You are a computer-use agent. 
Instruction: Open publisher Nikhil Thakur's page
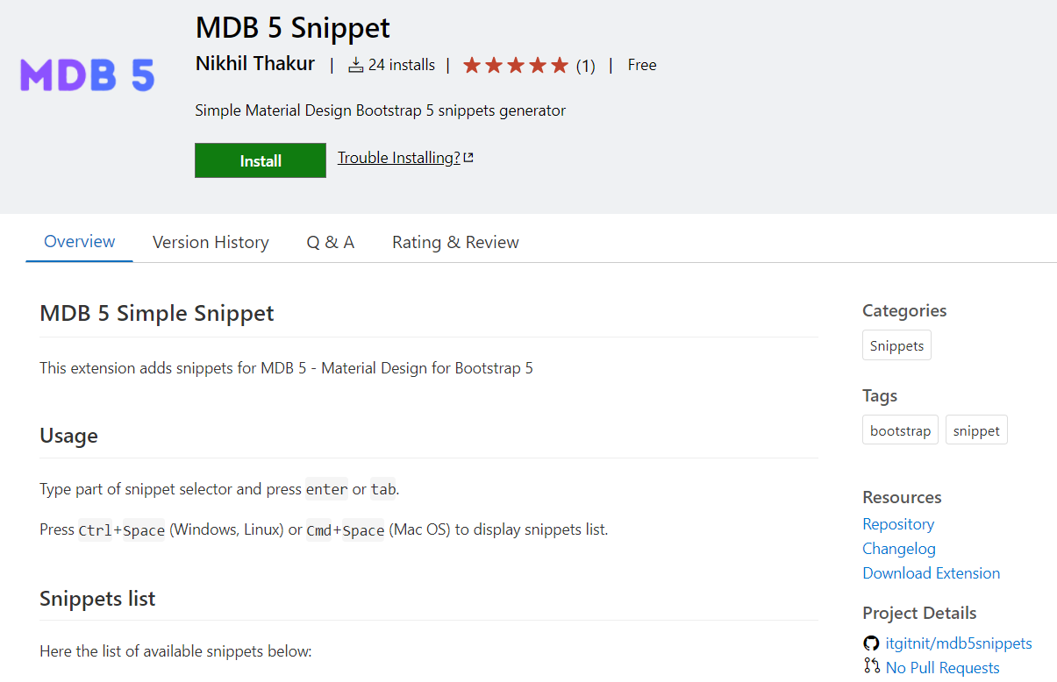[x=255, y=64]
